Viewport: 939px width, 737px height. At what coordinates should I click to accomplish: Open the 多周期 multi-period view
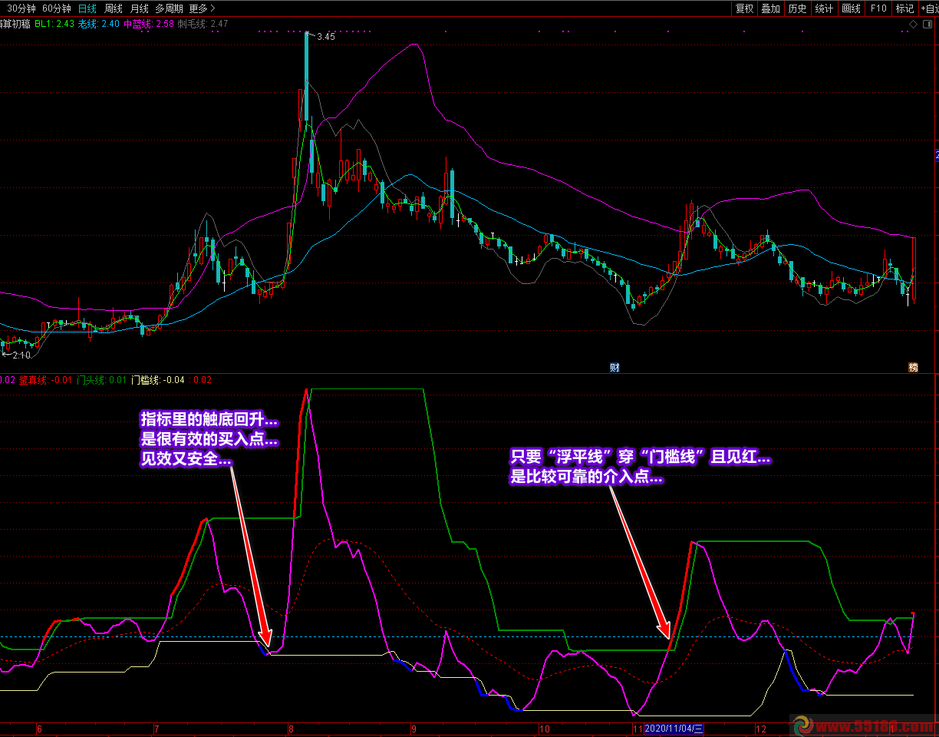[169, 8]
